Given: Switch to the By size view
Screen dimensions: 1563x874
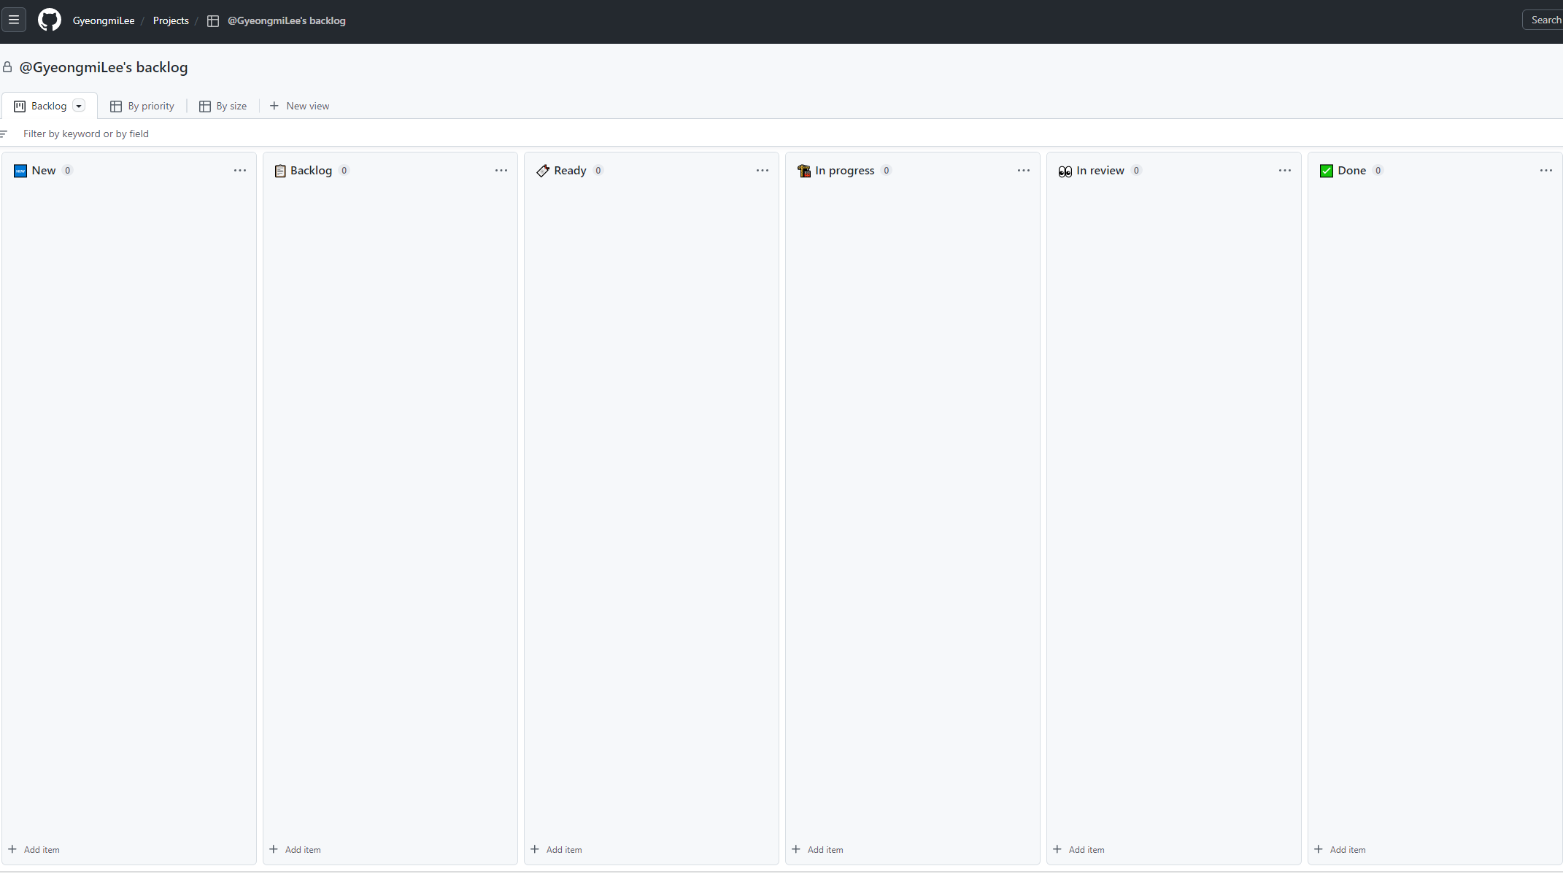Looking at the screenshot, I should [x=223, y=106].
